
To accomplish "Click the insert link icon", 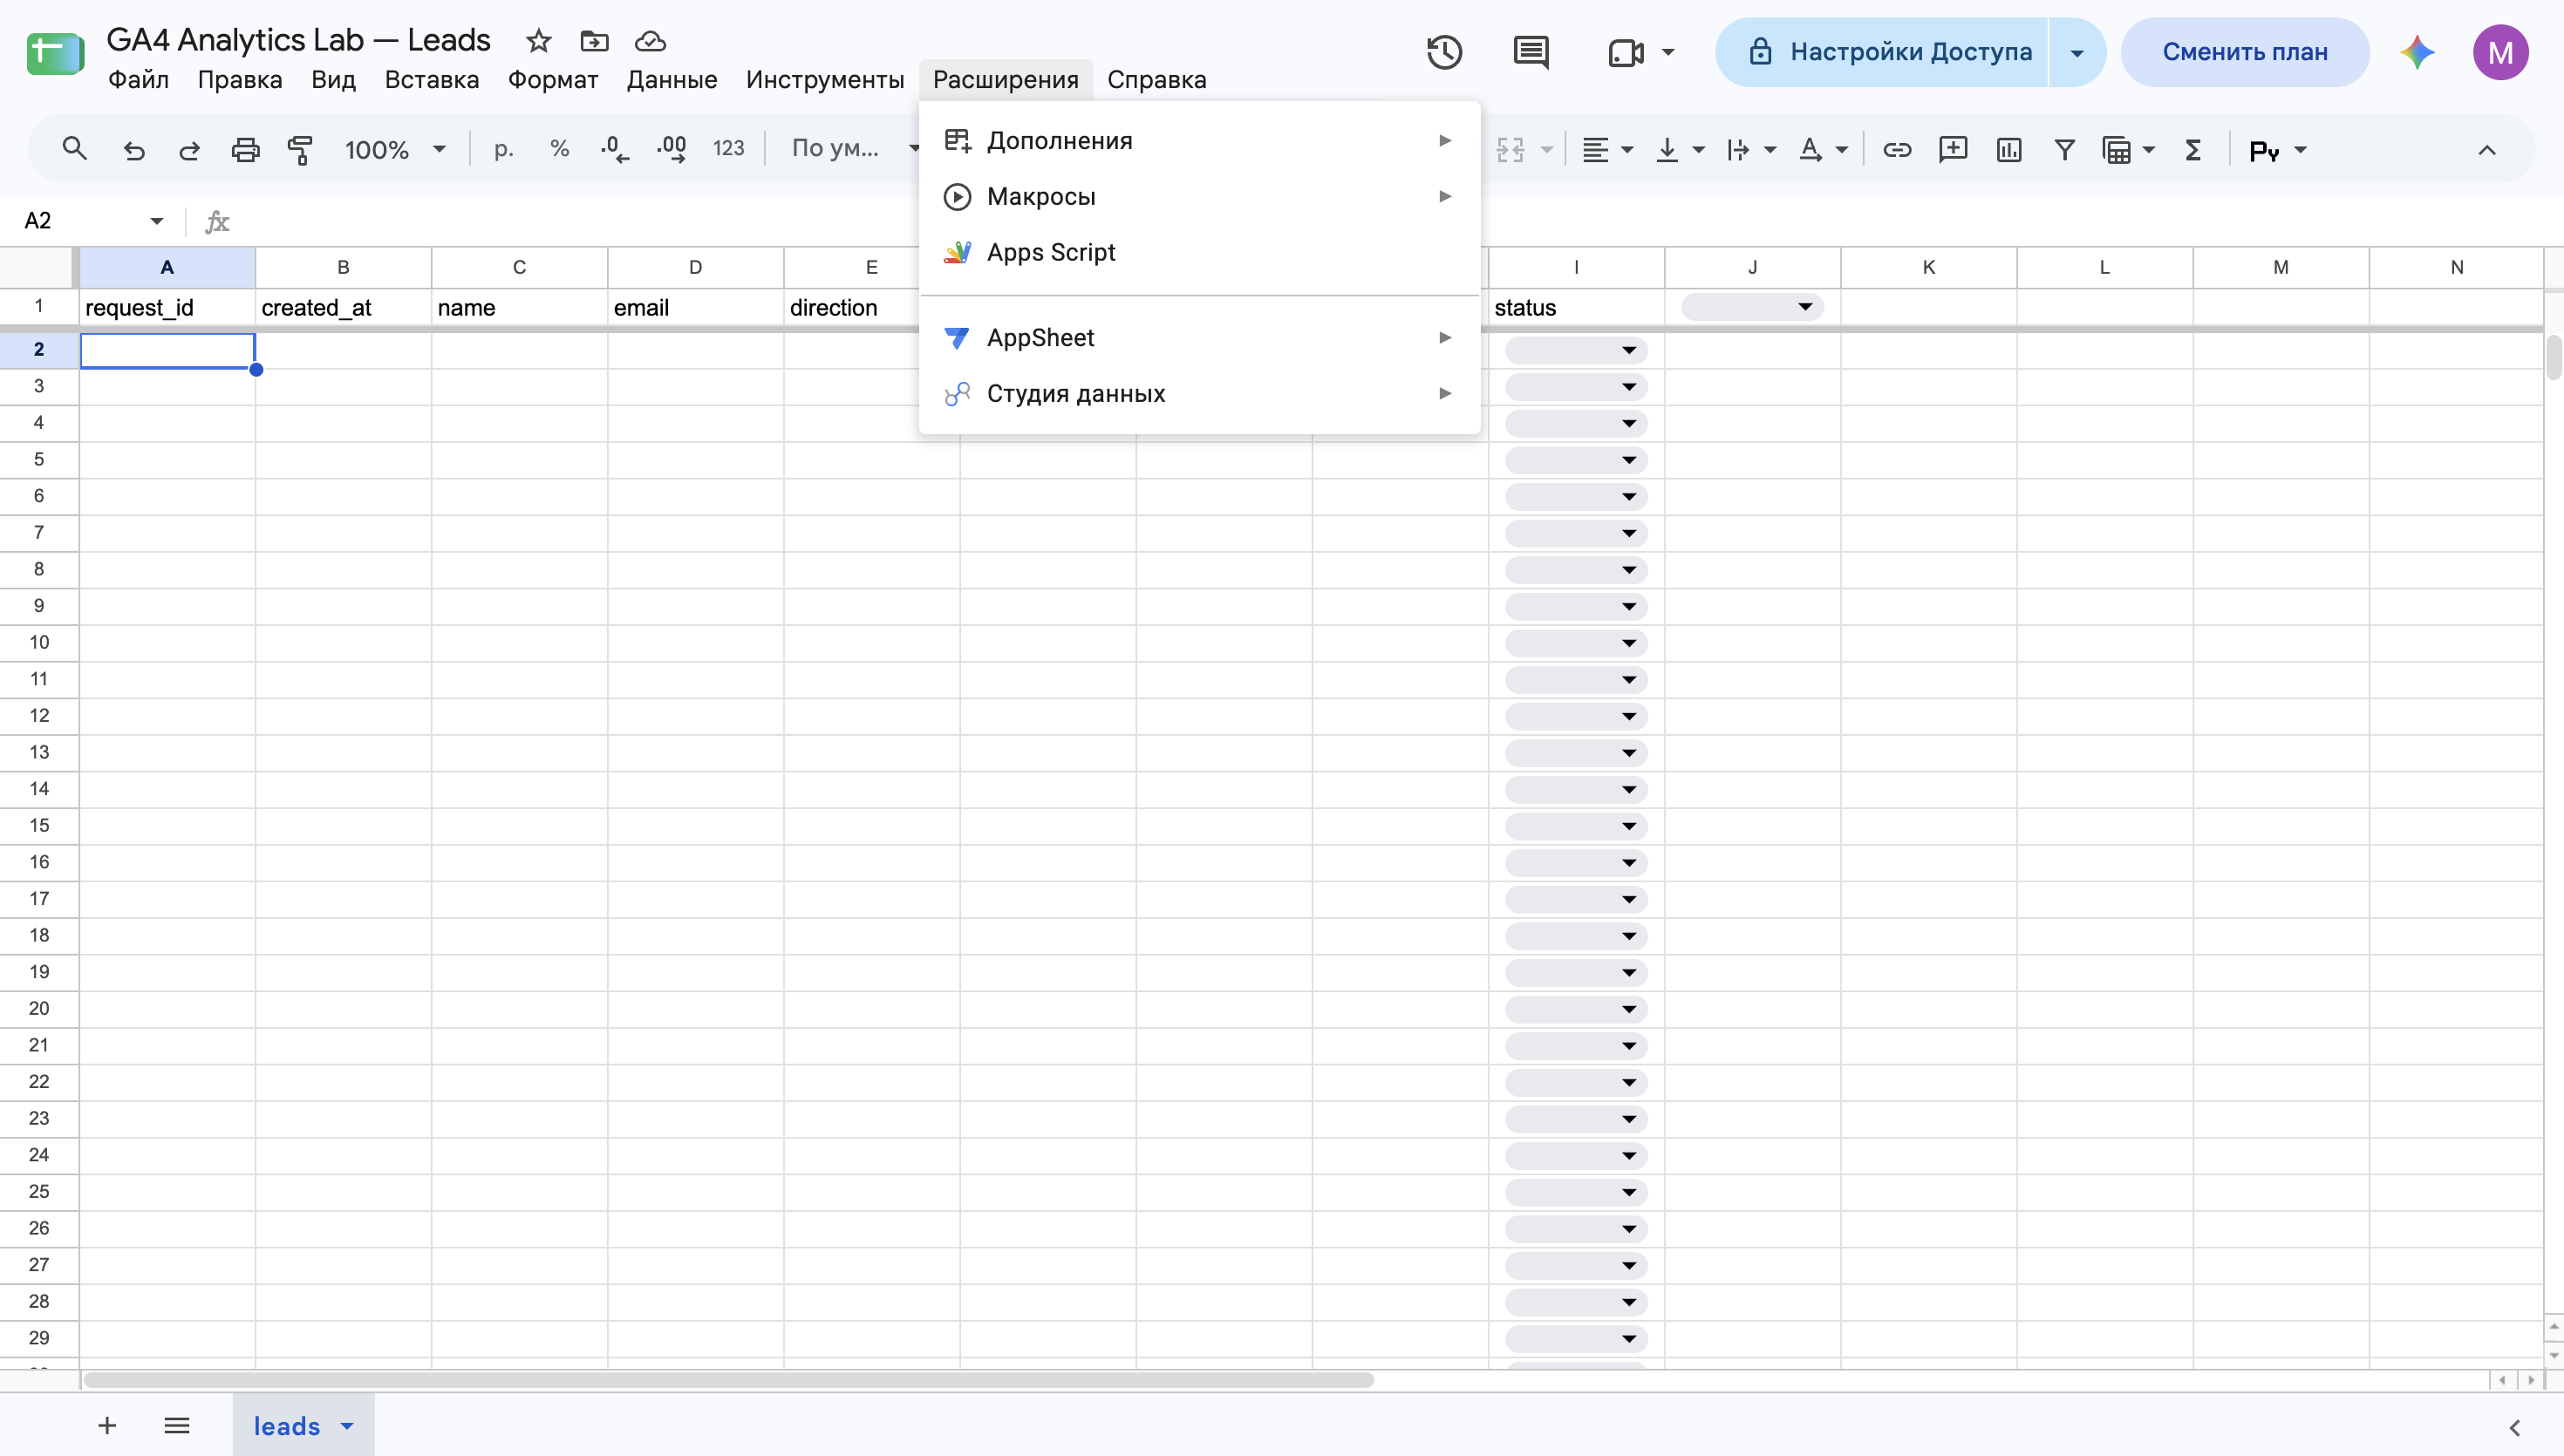I will [1897, 150].
